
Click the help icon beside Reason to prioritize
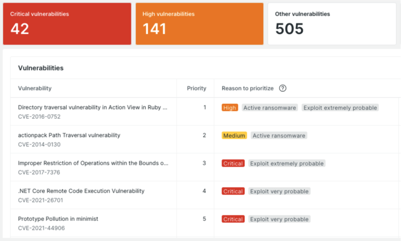[282, 88]
